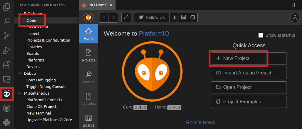Open the Explorer view in activity bar
The height and width of the screenshot is (129, 302).
[7, 7]
